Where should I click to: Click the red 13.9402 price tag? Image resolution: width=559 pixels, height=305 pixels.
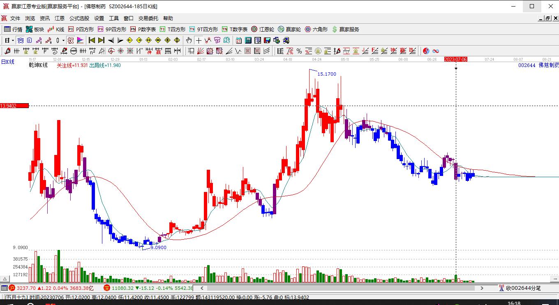(14, 106)
